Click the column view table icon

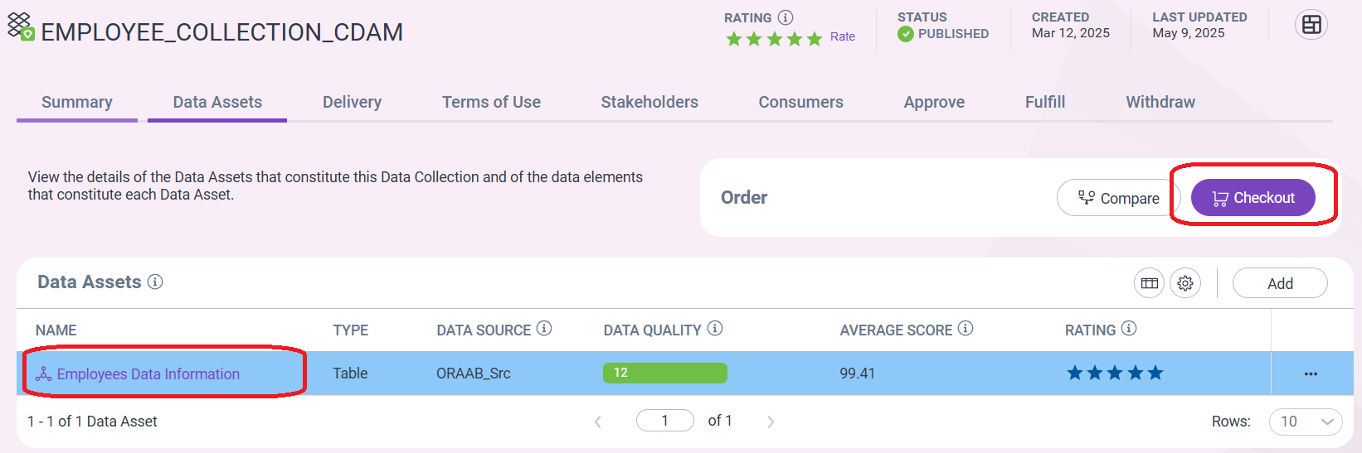[1150, 283]
